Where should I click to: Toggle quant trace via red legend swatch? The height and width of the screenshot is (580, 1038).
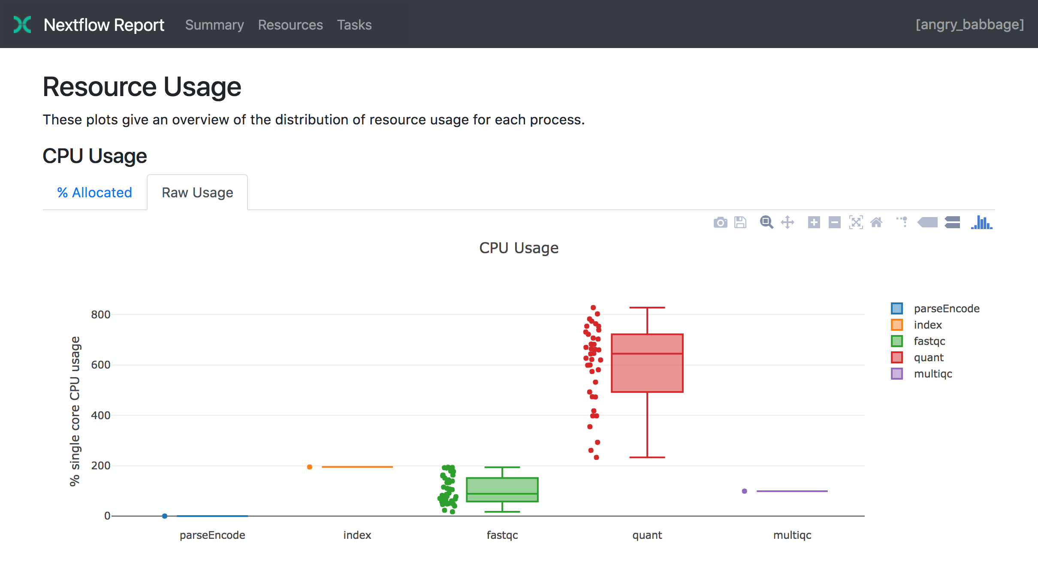click(x=897, y=357)
